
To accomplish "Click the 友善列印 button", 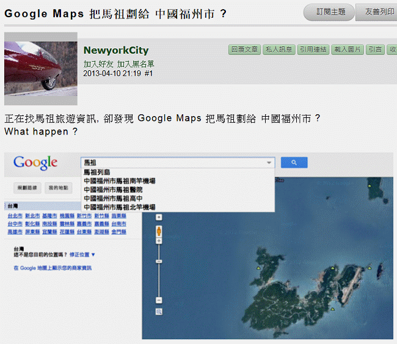I will coord(377,12).
